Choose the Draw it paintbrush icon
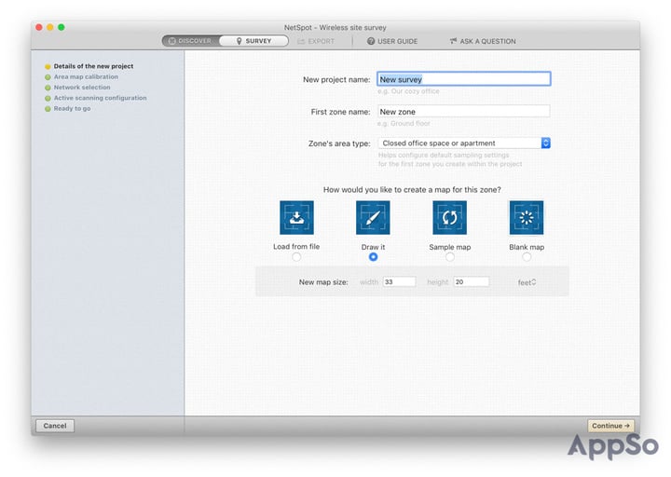Screen dimensions: 671x477 (373, 218)
